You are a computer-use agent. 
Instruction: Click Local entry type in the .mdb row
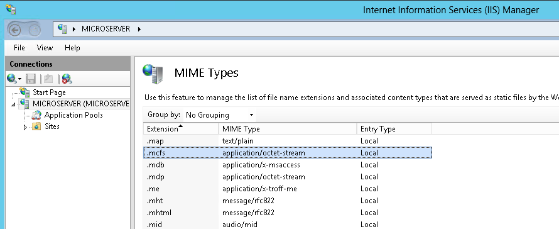369,165
